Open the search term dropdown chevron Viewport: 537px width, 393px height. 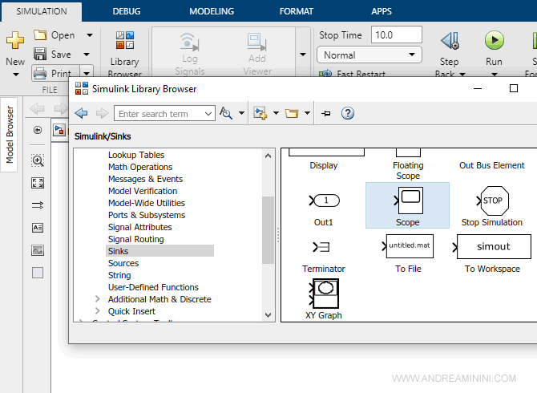[x=208, y=113]
